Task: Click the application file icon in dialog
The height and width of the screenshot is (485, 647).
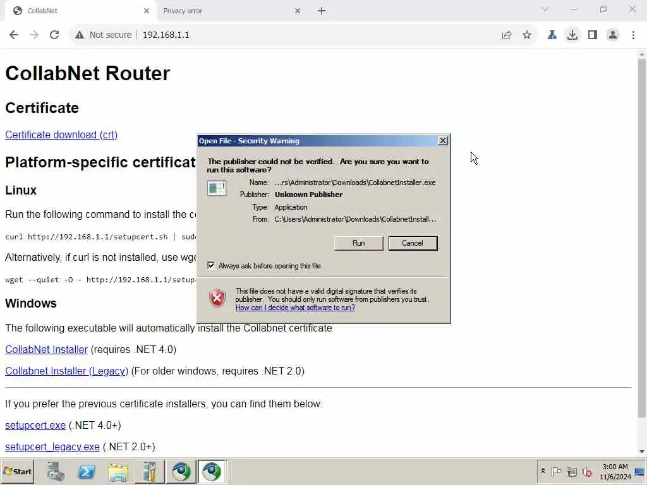Action: 217,188
